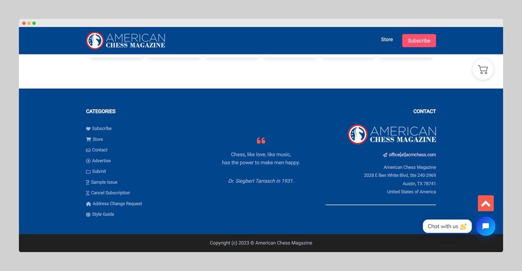This screenshot has width=522, height=271.
Task: Click the office[at]acmchess.com email link
Action: (x=412, y=155)
